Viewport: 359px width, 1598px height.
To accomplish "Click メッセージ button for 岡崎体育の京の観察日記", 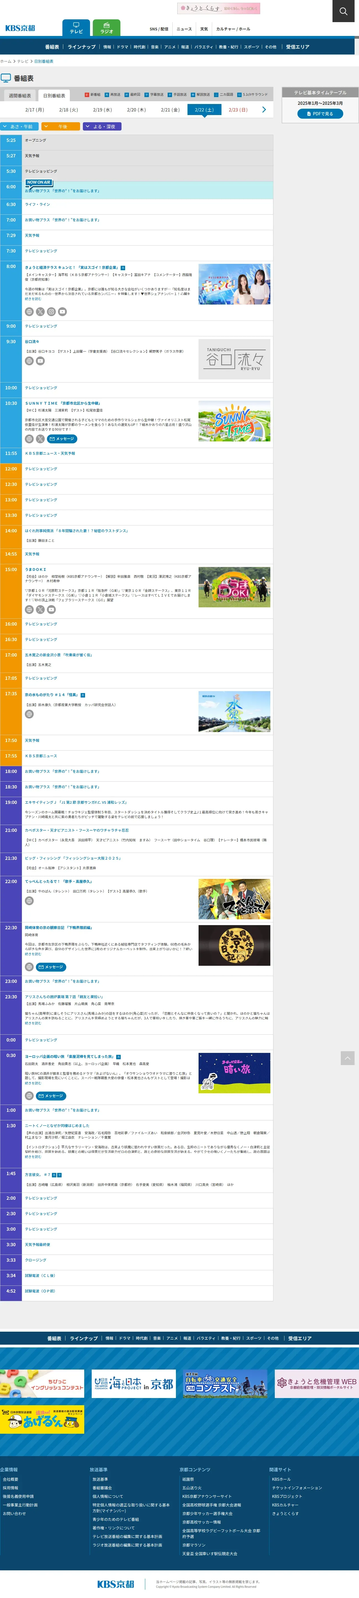I will (51, 967).
